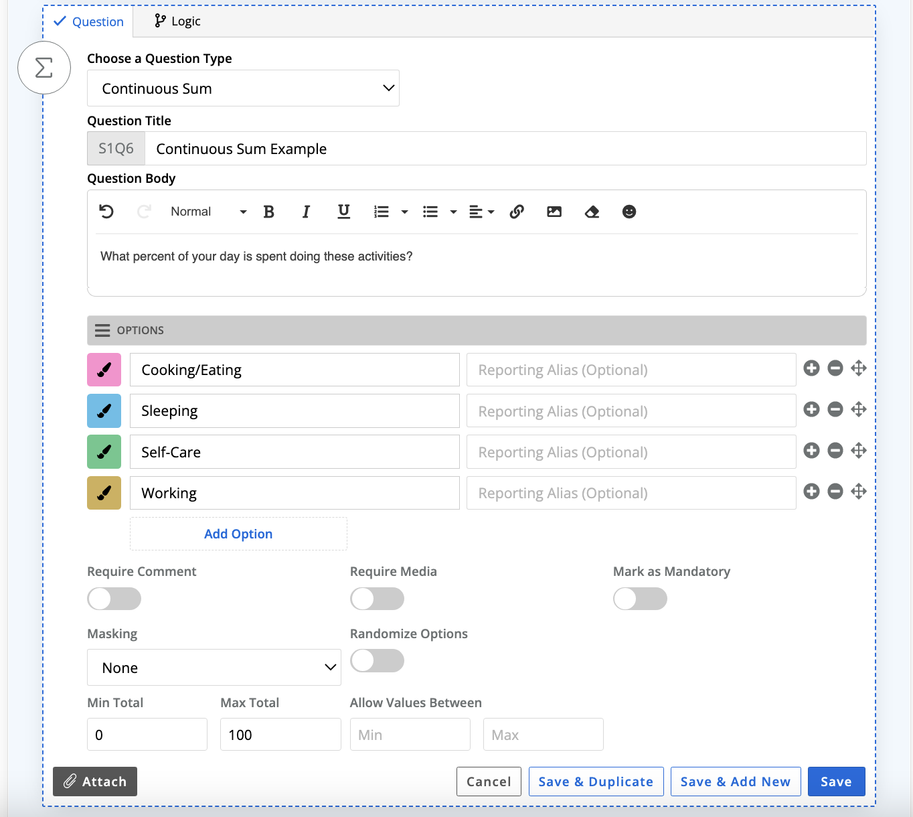Image resolution: width=913 pixels, height=817 pixels.
Task: Turn on Randomize Options
Action: 378,661
